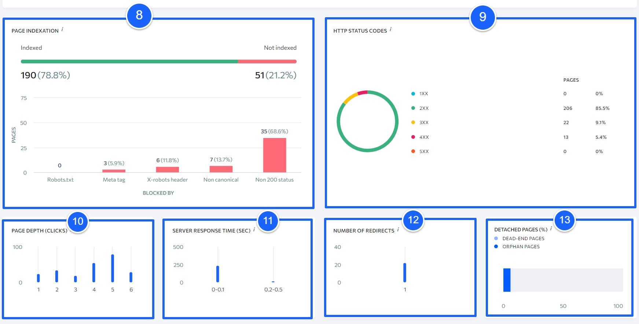This screenshot has height=324, width=639.
Task: Click the X-robots header axis label
Action: click(168, 180)
